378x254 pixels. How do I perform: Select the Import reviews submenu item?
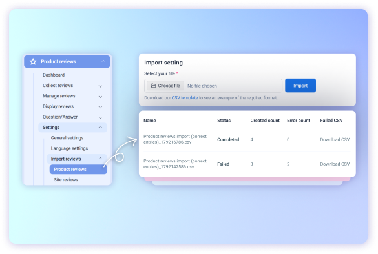pos(77,159)
